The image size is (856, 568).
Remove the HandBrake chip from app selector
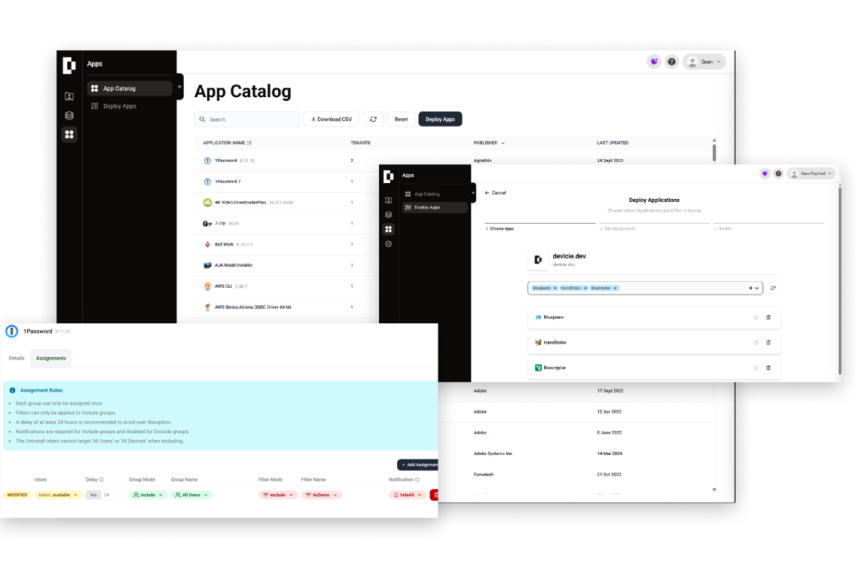pos(585,288)
